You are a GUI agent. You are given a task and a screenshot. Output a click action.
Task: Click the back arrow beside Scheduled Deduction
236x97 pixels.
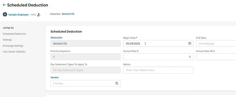[x=4, y=5]
